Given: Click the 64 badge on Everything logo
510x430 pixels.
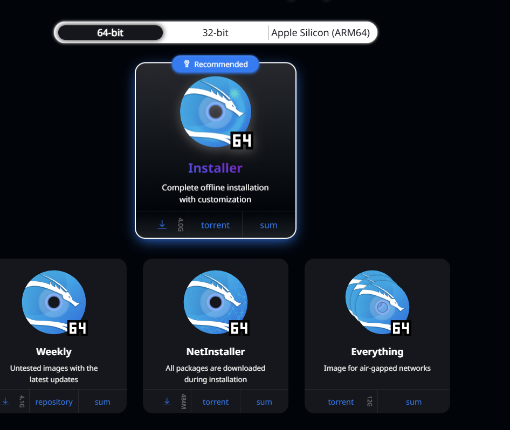Looking at the screenshot, I should 401,328.
